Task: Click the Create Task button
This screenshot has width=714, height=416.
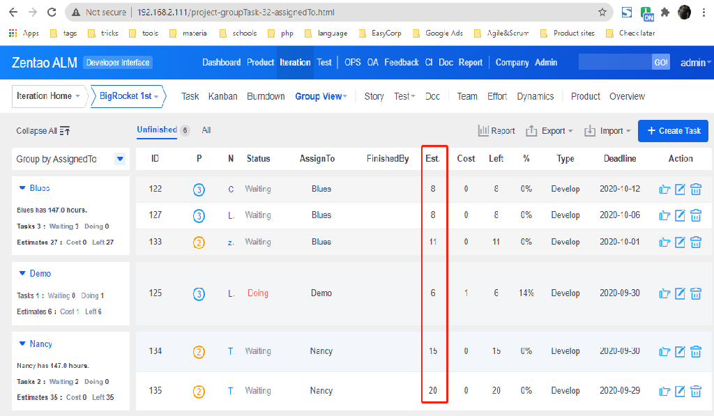Action: tap(673, 131)
